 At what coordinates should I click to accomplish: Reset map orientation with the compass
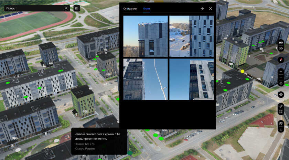tap(281, 60)
